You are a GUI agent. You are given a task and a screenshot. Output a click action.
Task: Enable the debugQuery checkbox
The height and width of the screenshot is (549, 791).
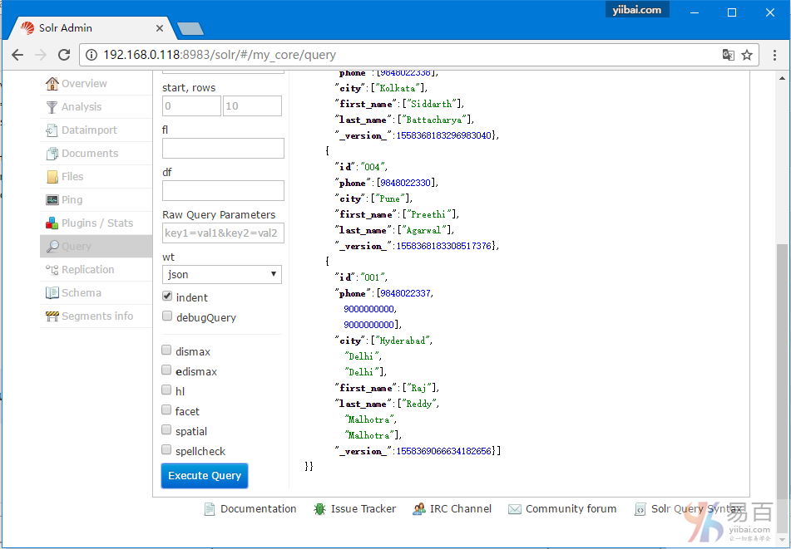[167, 316]
